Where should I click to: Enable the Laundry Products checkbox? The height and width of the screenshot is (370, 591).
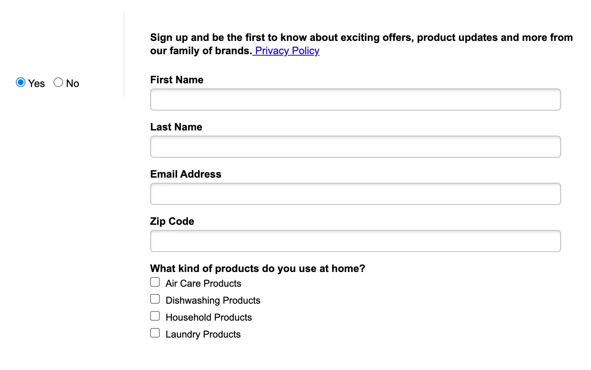[x=155, y=332]
